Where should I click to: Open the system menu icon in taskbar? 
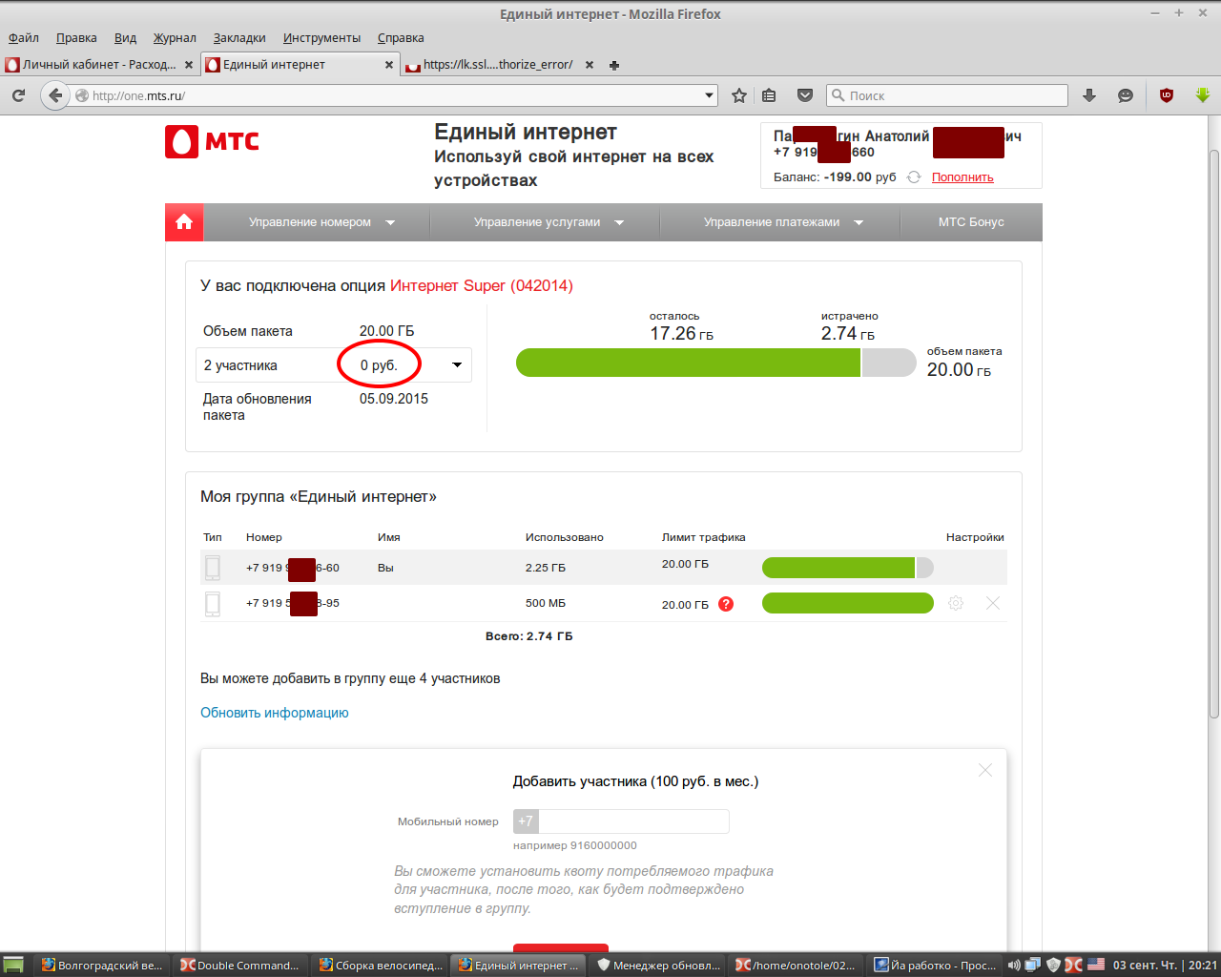pyautogui.click(x=13, y=966)
